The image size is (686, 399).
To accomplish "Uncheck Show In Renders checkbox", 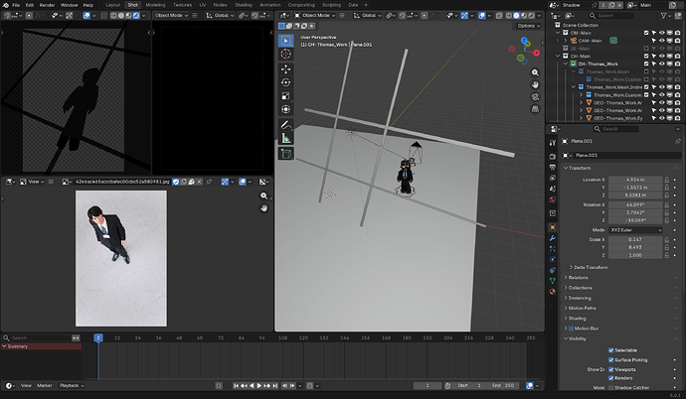I will point(611,378).
